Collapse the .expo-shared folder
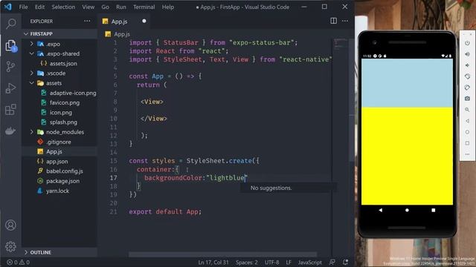This screenshot has height=267, width=476. point(32,53)
